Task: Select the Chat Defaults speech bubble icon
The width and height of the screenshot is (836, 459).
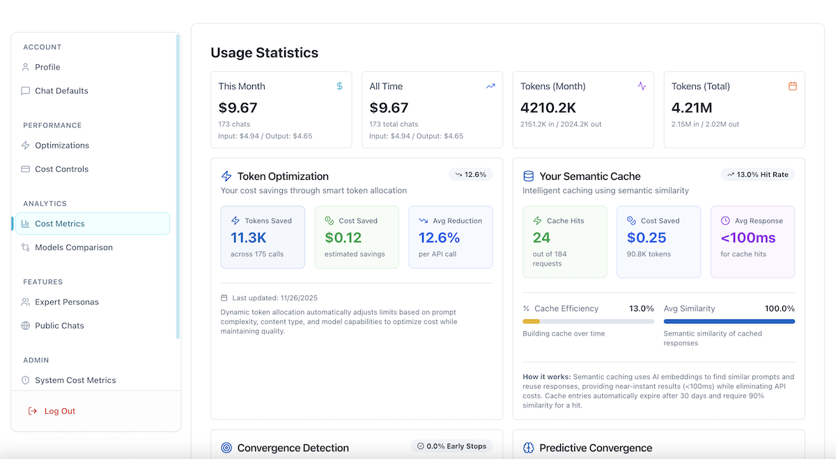Action: pyautogui.click(x=24, y=91)
